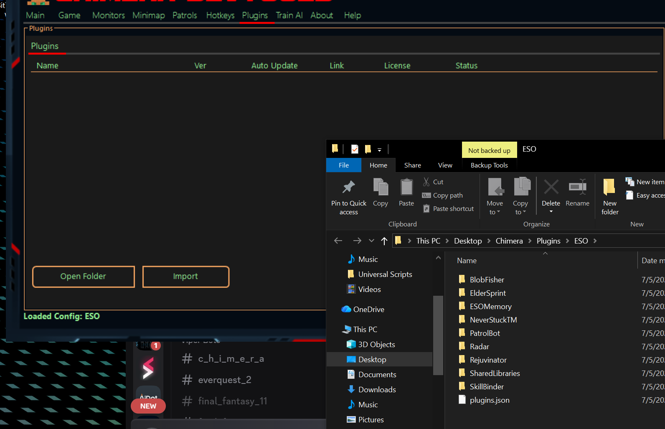Click the navigation pane vertical scrollbar

[438, 335]
